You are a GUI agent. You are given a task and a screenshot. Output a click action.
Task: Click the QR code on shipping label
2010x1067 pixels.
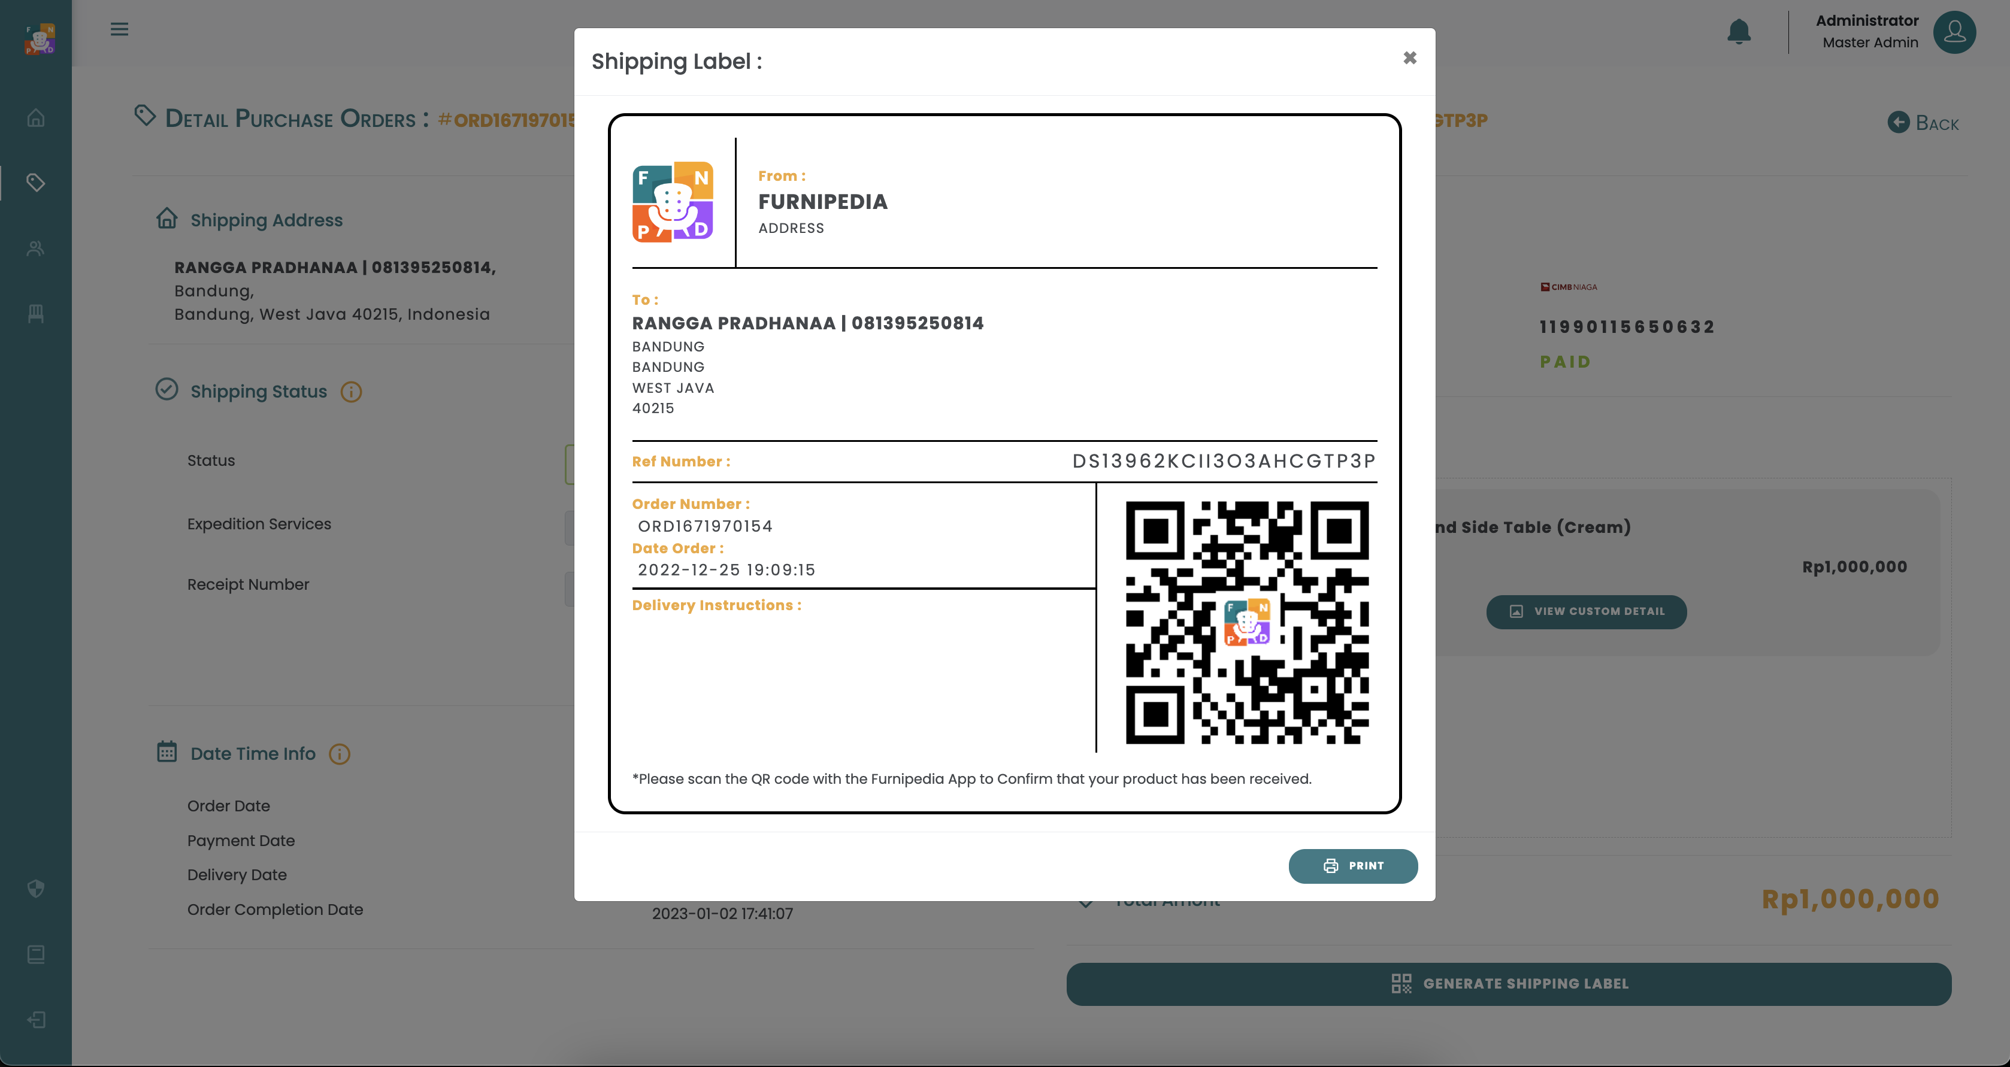coord(1246,622)
